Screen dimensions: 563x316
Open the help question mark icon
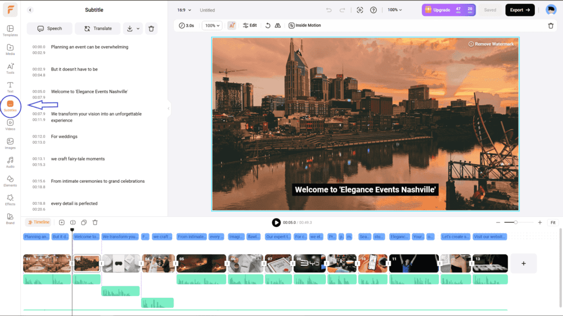click(x=373, y=10)
